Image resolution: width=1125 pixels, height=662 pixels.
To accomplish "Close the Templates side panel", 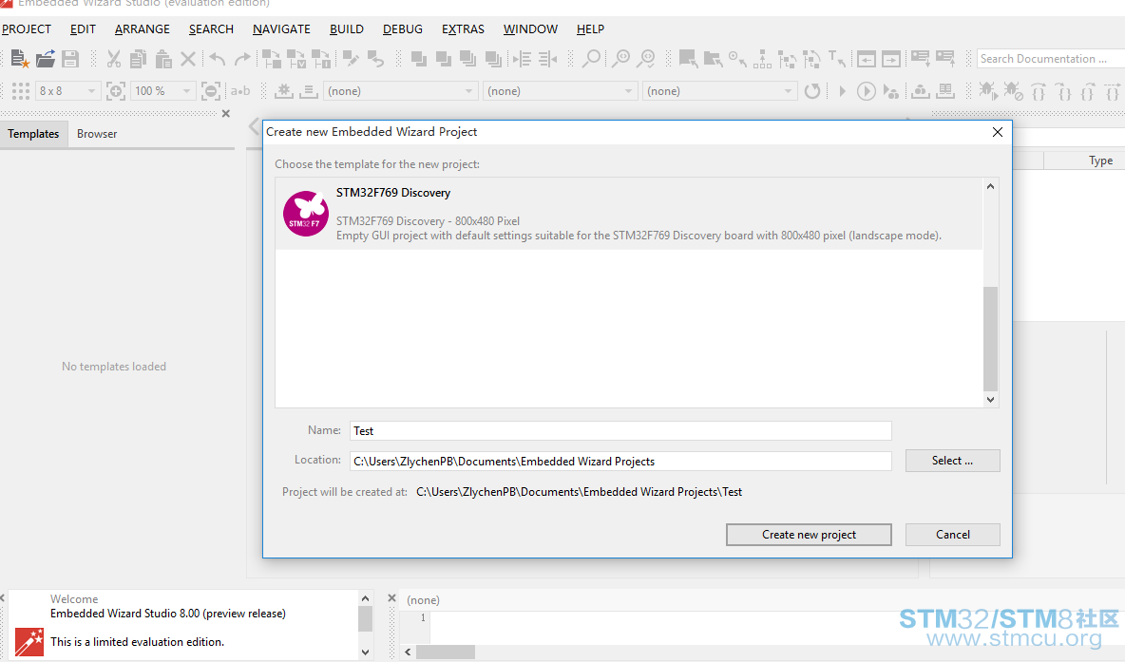I will pyautogui.click(x=226, y=113).
